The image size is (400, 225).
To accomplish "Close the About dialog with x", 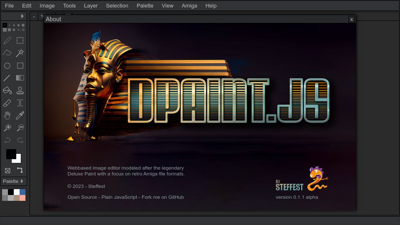I will click(x=352, y=20).
